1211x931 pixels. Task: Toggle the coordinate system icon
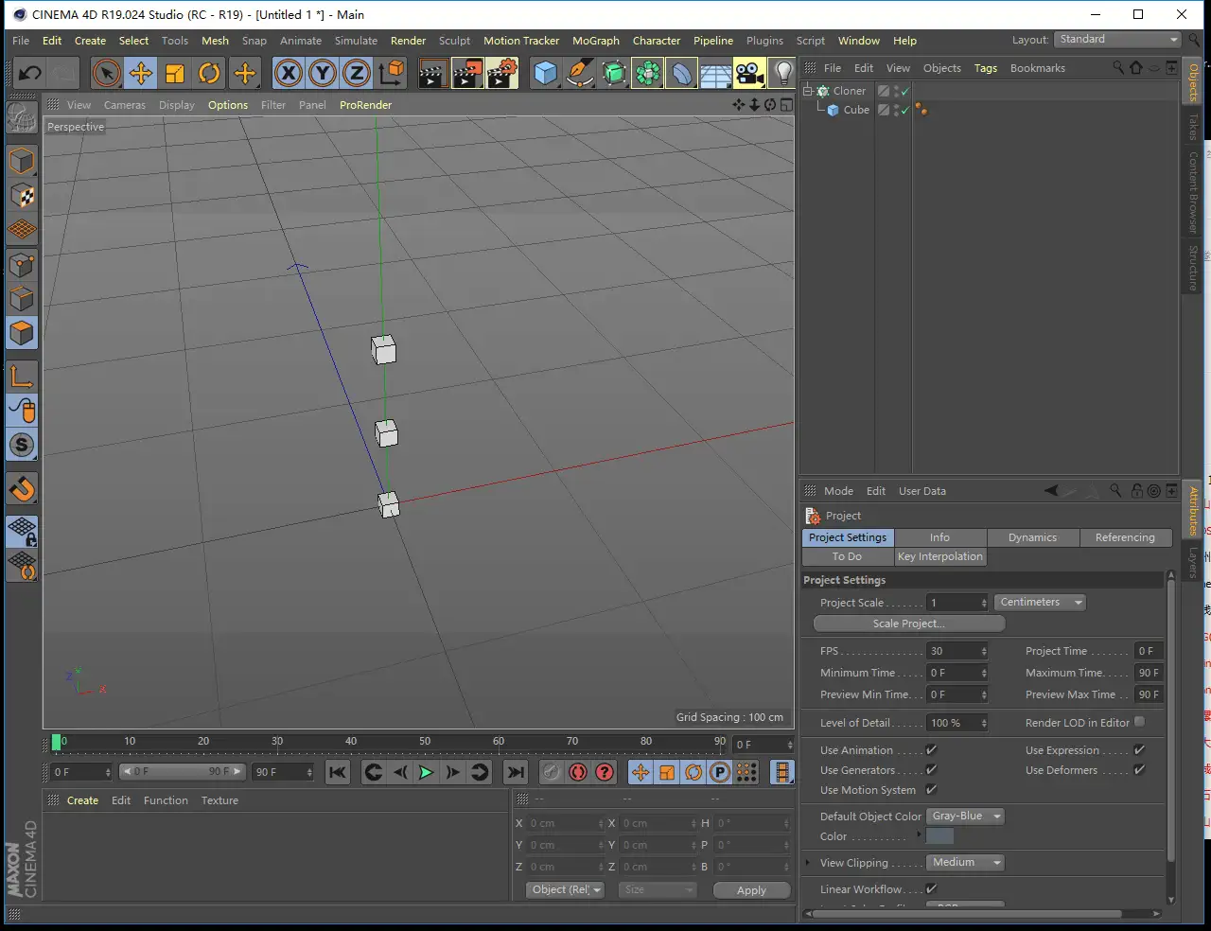391,73
